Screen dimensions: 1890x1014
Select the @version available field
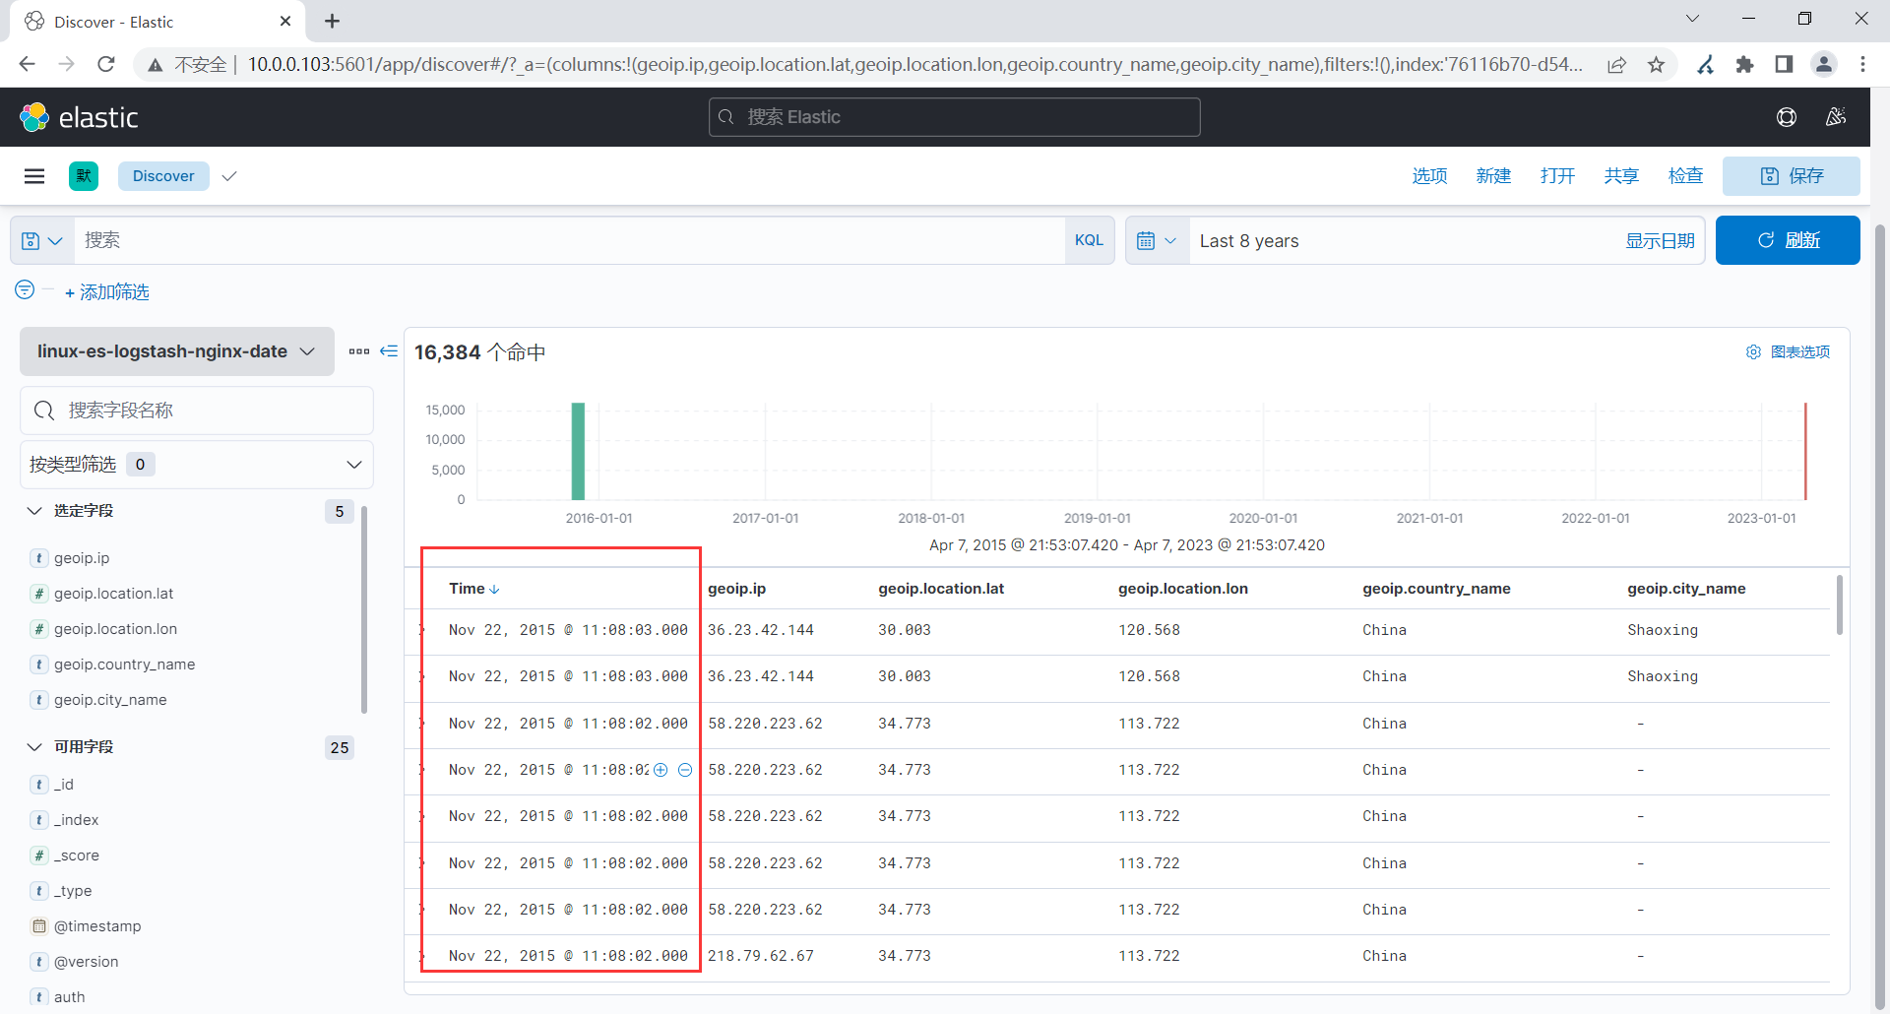point(86,962)
